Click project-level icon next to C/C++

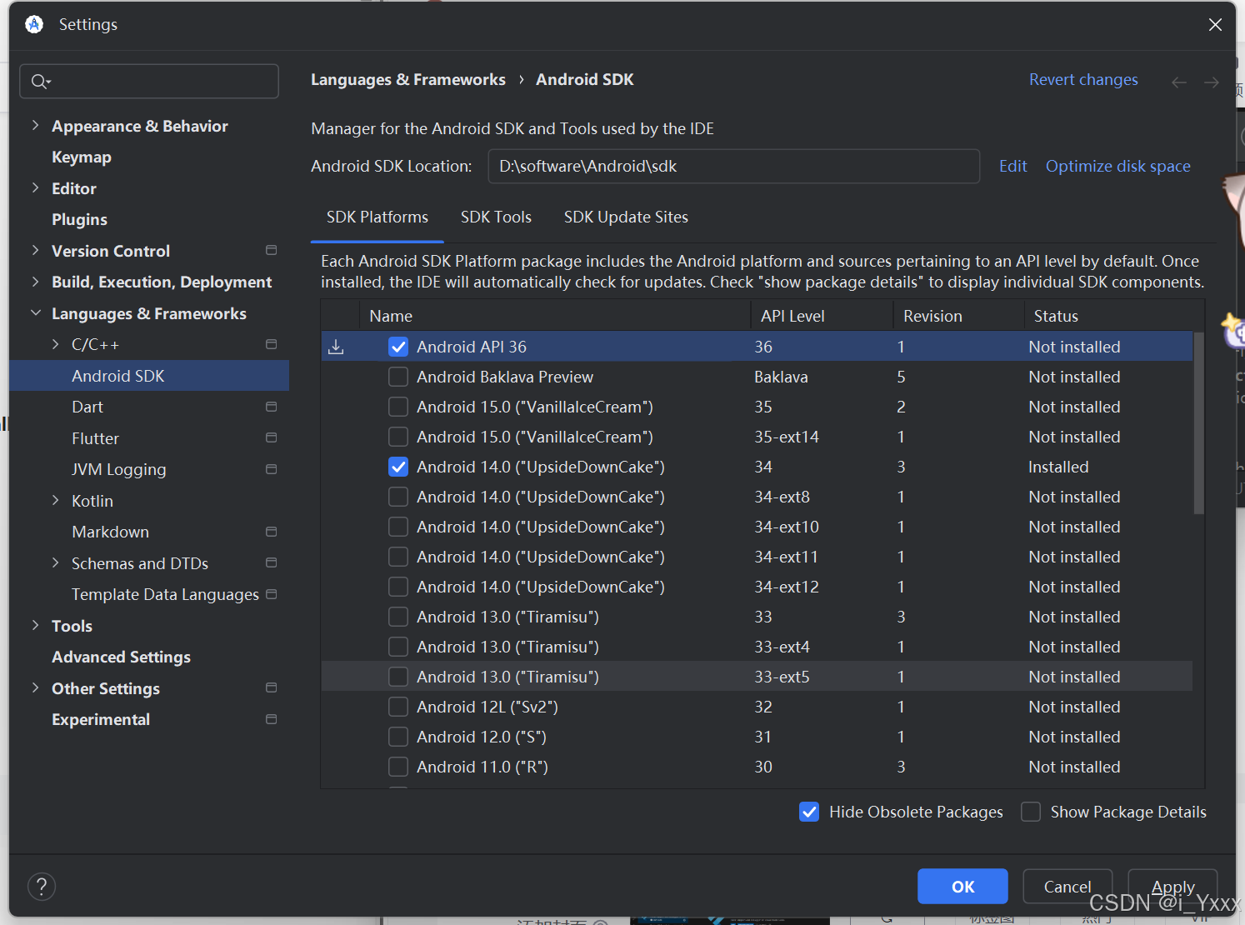coord(271,344)
